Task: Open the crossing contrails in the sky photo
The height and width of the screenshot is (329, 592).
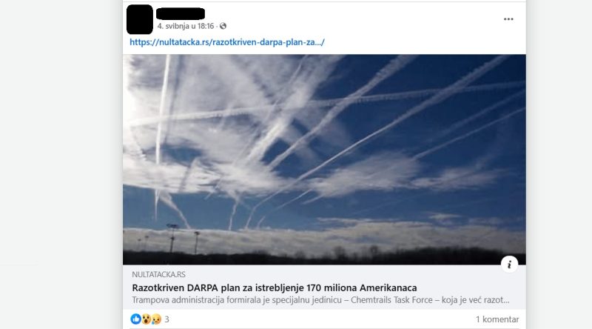Action: click(324, 159)
